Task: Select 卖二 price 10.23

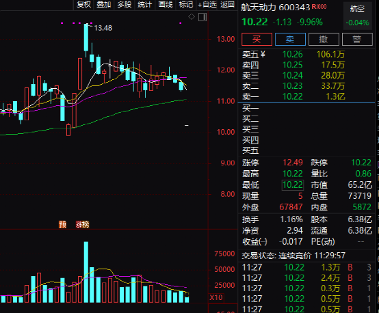Action: click(x=293, y=85)
